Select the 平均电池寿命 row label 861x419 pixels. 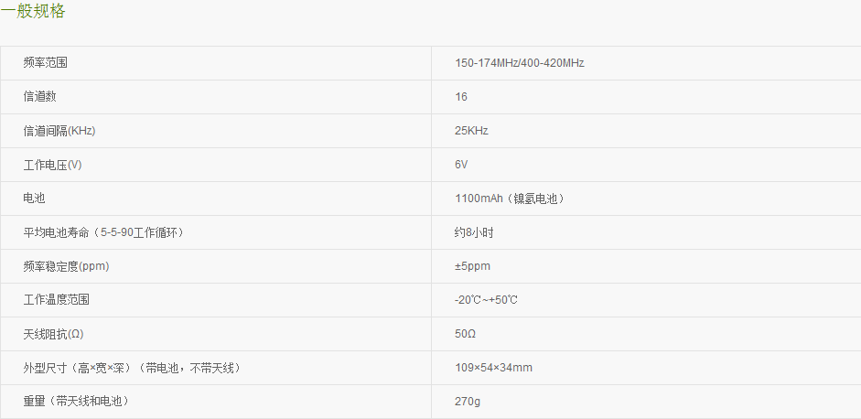pos(103,232)
